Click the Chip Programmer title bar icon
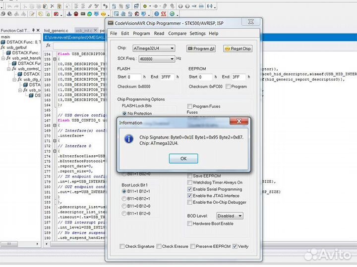Image resolution: width=357 pixels, height=267 pixels. coord(111,22)
